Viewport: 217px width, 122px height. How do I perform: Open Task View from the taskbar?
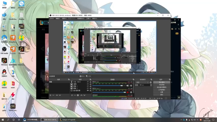pos(19,120)
